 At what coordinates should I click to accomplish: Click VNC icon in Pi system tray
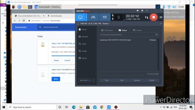[x=158, y=7]
